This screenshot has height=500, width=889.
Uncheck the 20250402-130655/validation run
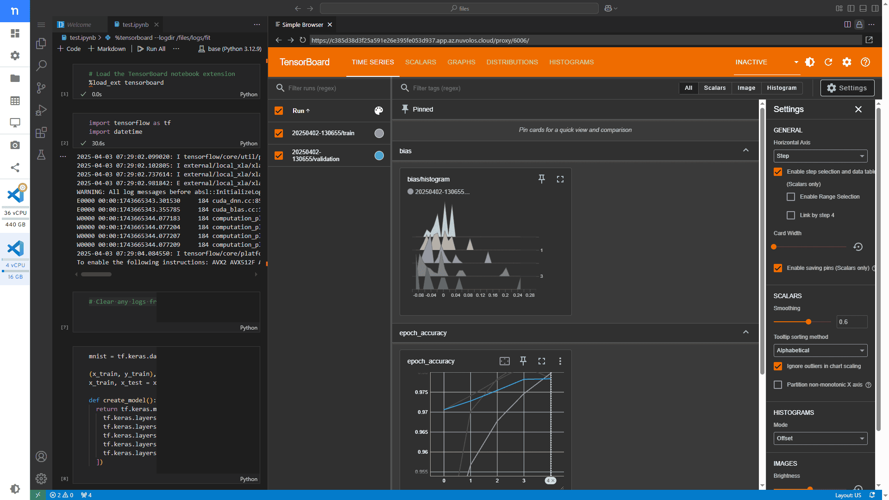click(x=279, y=156)
